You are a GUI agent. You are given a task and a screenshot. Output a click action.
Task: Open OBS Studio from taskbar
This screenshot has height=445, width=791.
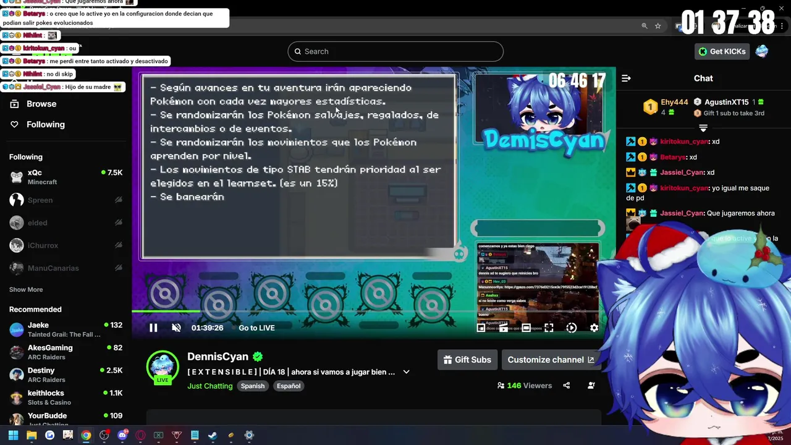click(x=104, y=435)
